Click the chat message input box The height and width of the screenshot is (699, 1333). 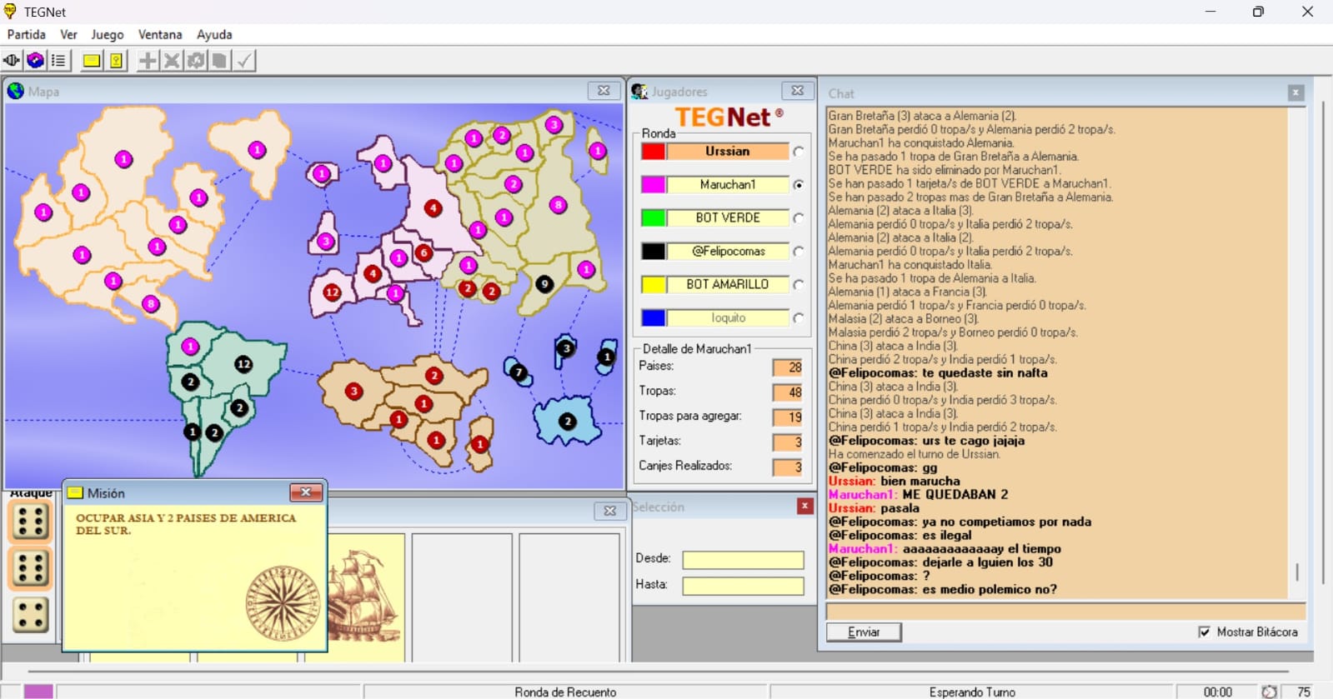tap(1065, 612)
